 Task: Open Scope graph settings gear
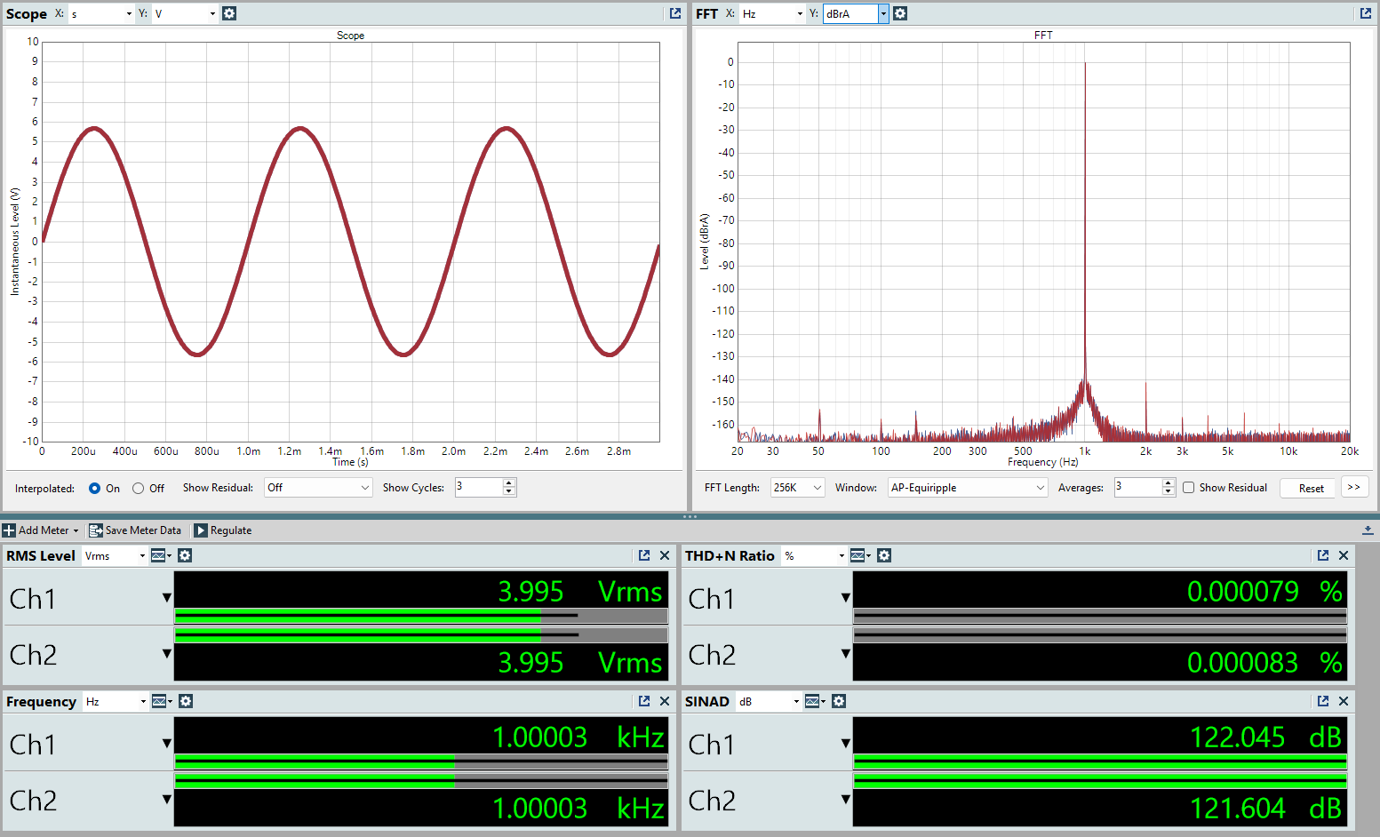coord(229,13)
